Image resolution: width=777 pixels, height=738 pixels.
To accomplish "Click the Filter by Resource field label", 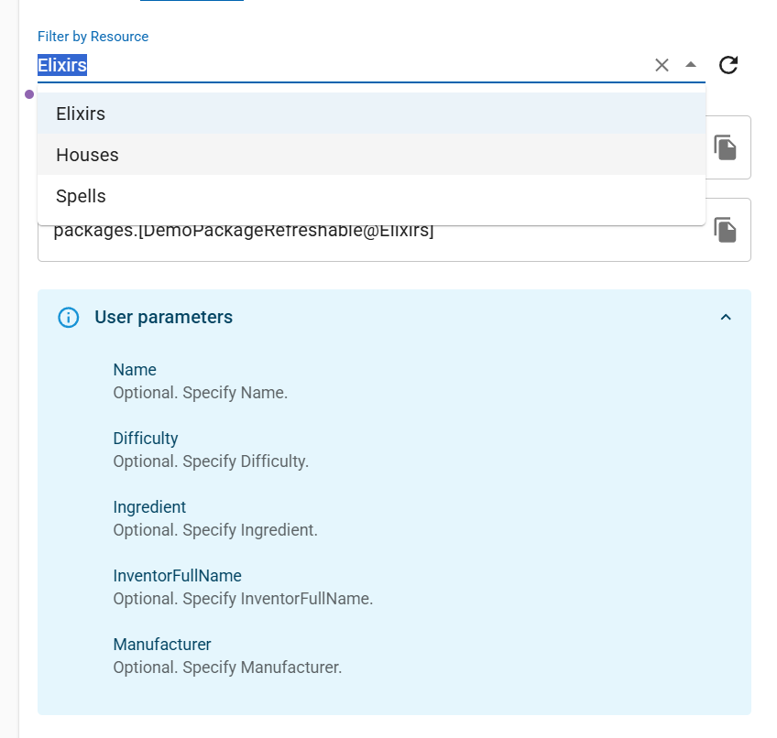I will point(93,37).
